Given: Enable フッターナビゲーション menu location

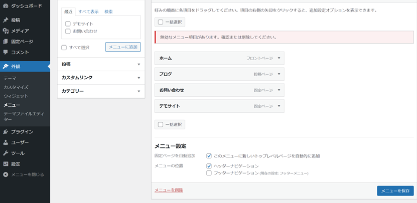Looking at the screenshot, I should coord(209,173).
